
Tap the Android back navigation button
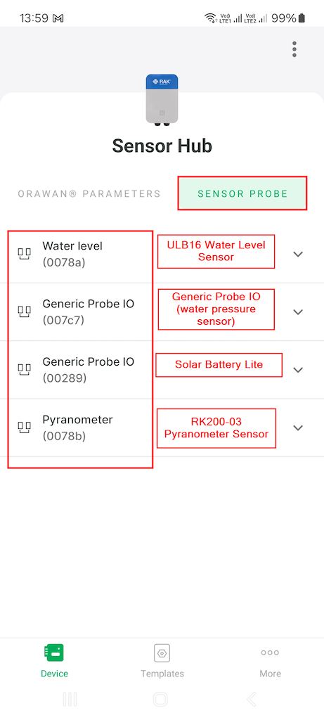point(252,700)
